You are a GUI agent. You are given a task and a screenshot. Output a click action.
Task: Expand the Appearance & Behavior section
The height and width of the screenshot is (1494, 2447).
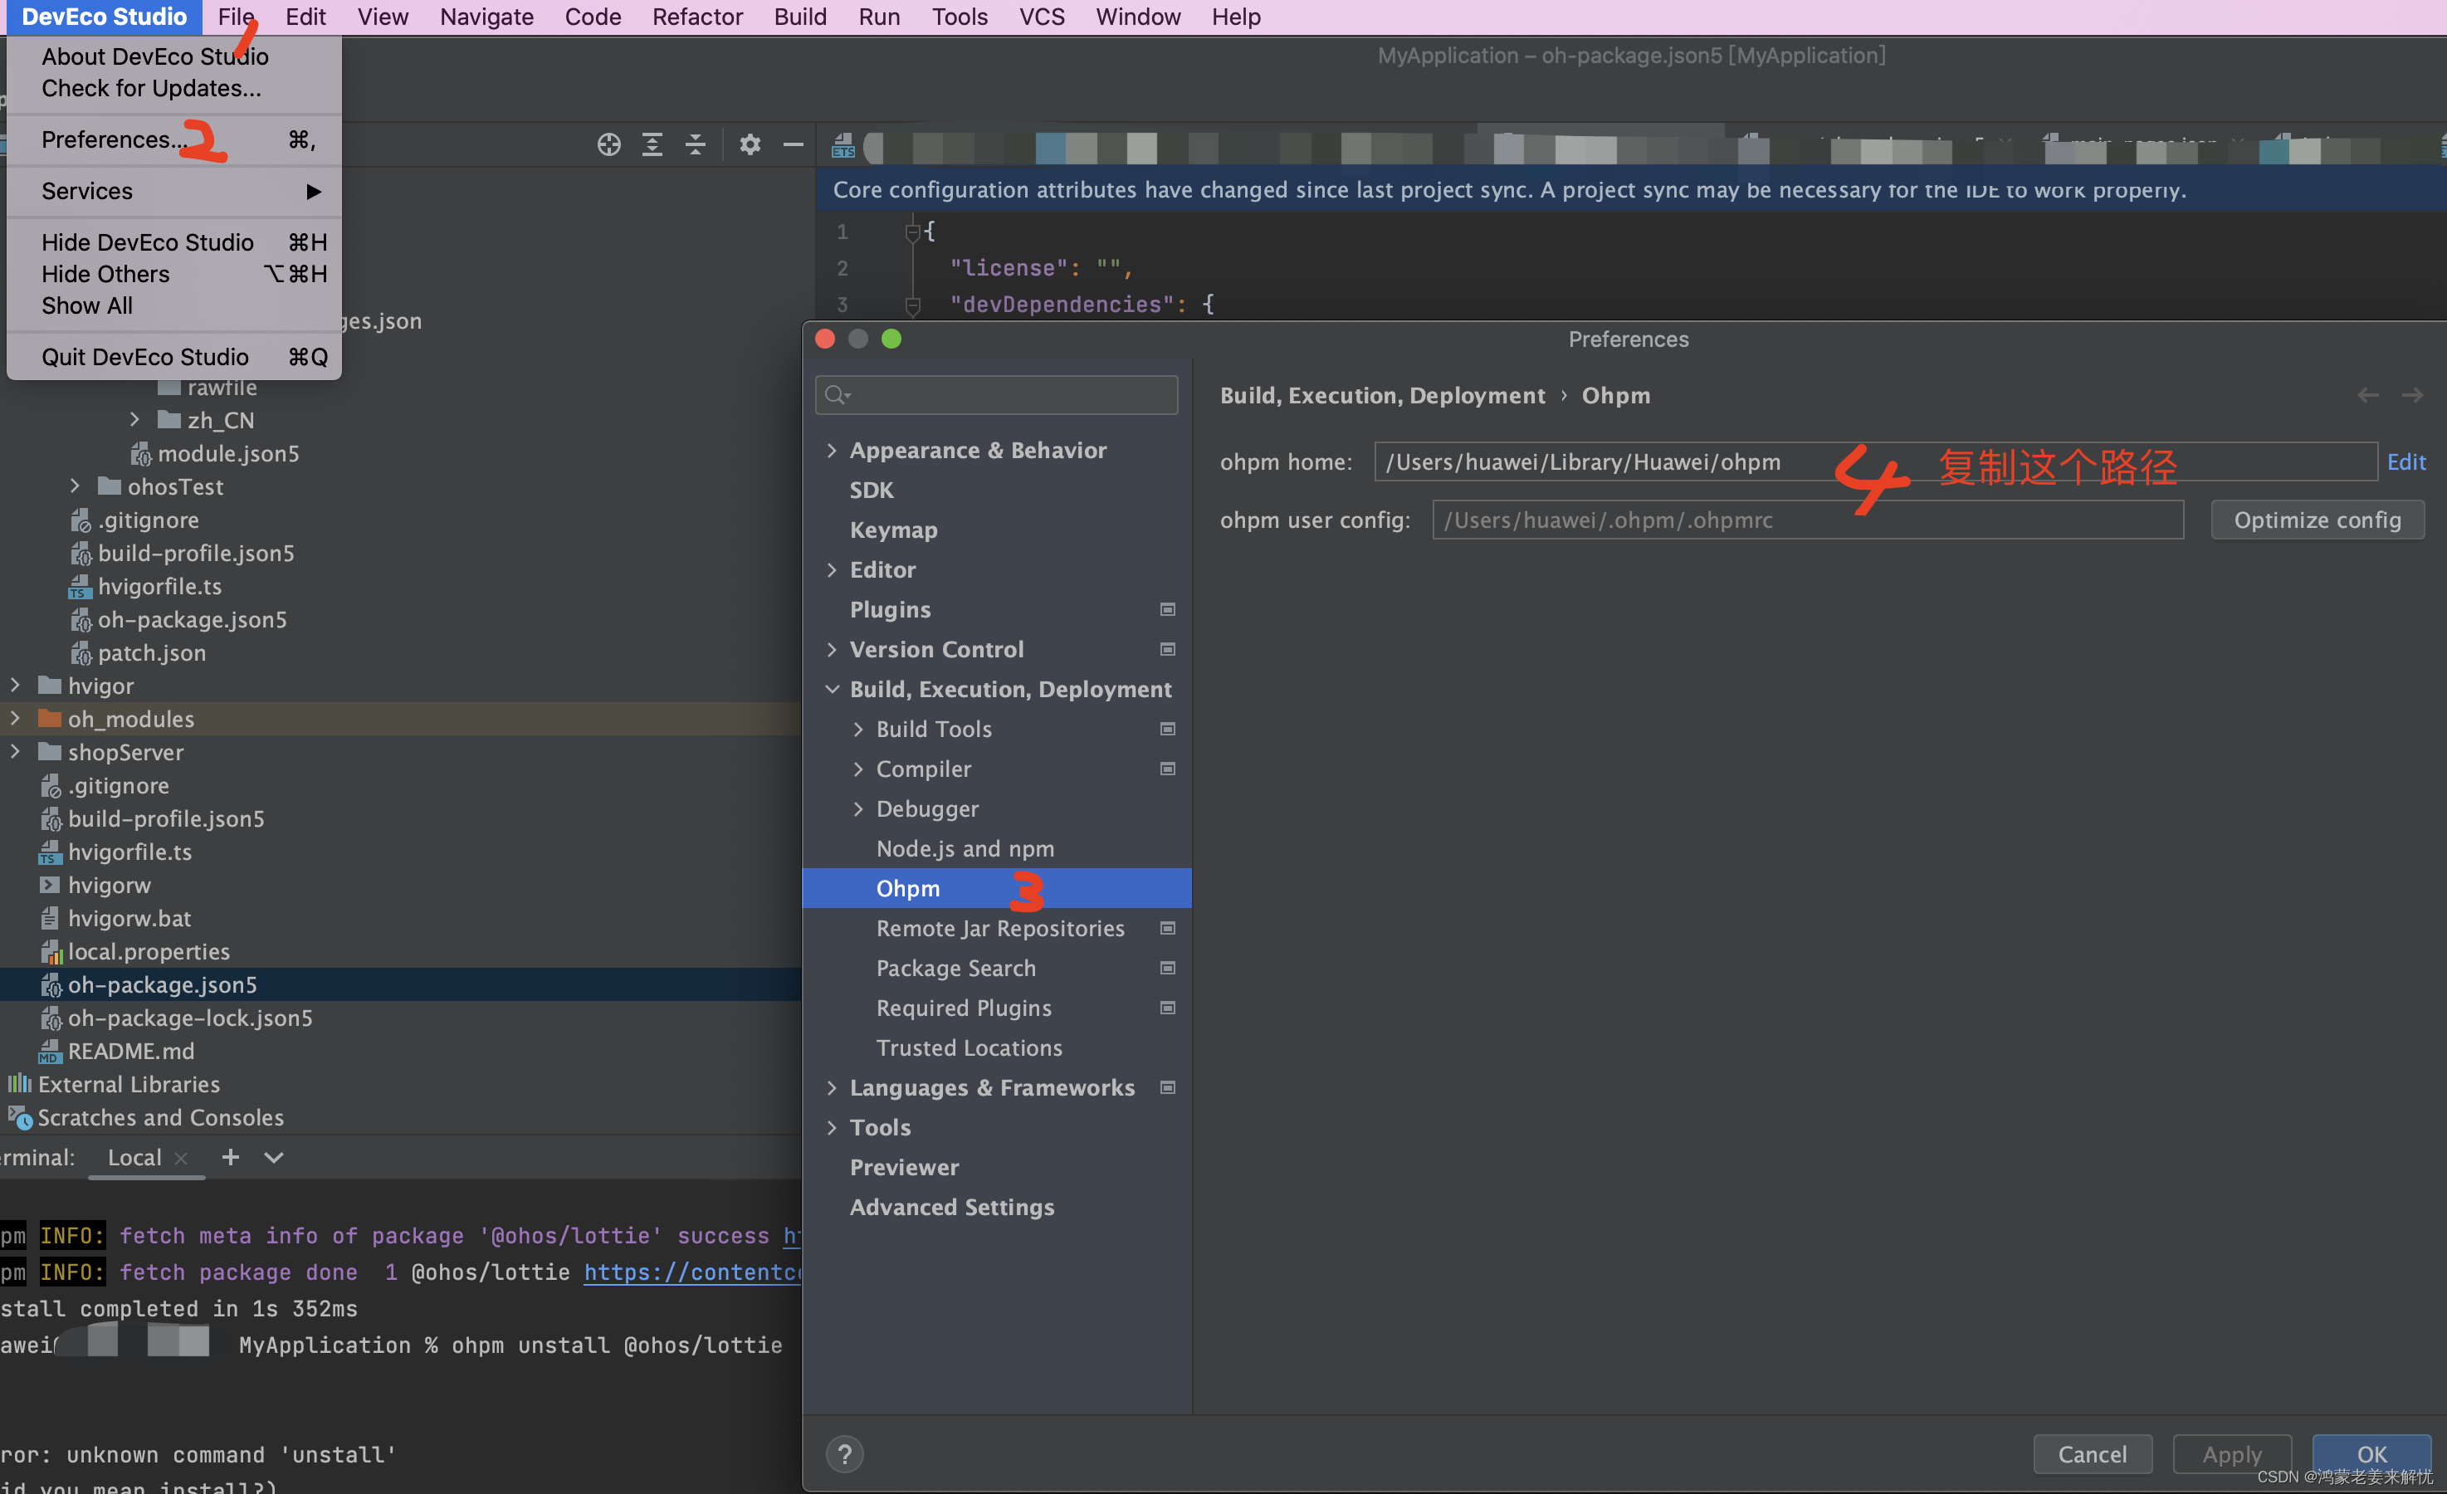coord(833,450)
